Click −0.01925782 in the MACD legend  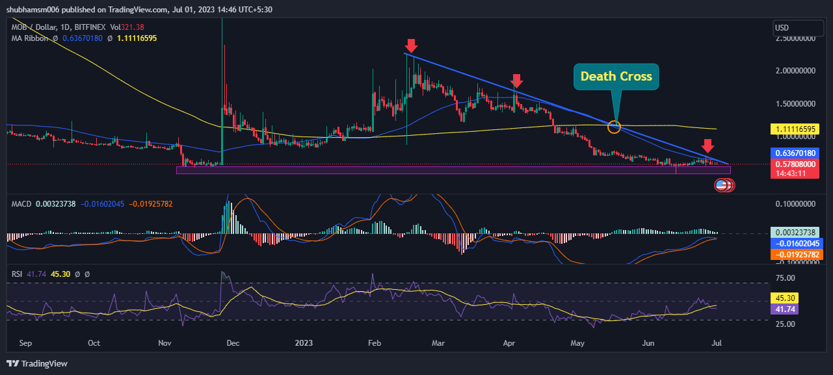(x=151, y=204)
